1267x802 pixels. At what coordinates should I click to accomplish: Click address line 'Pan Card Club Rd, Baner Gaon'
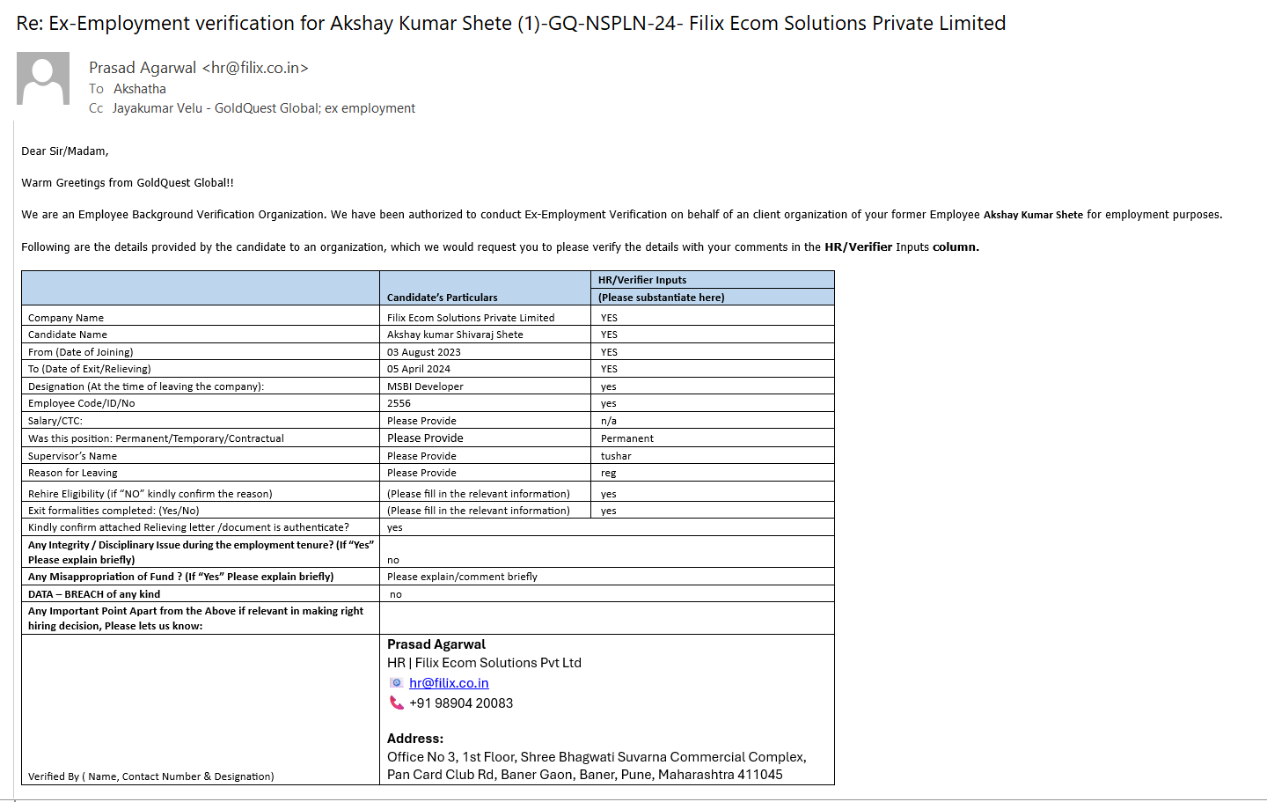coord(585,775)
